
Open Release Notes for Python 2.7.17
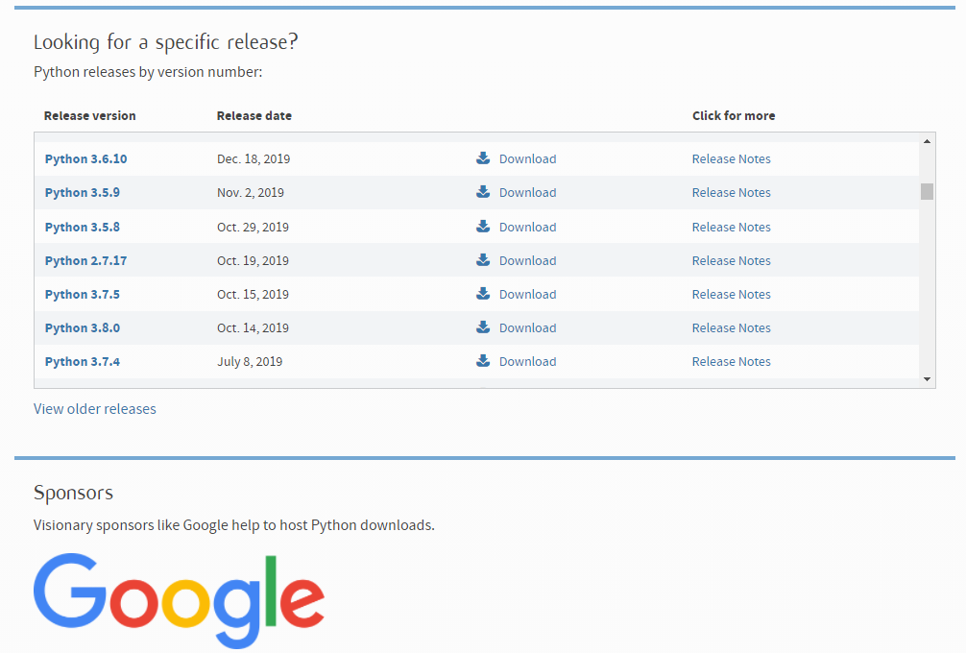[731, 261]
